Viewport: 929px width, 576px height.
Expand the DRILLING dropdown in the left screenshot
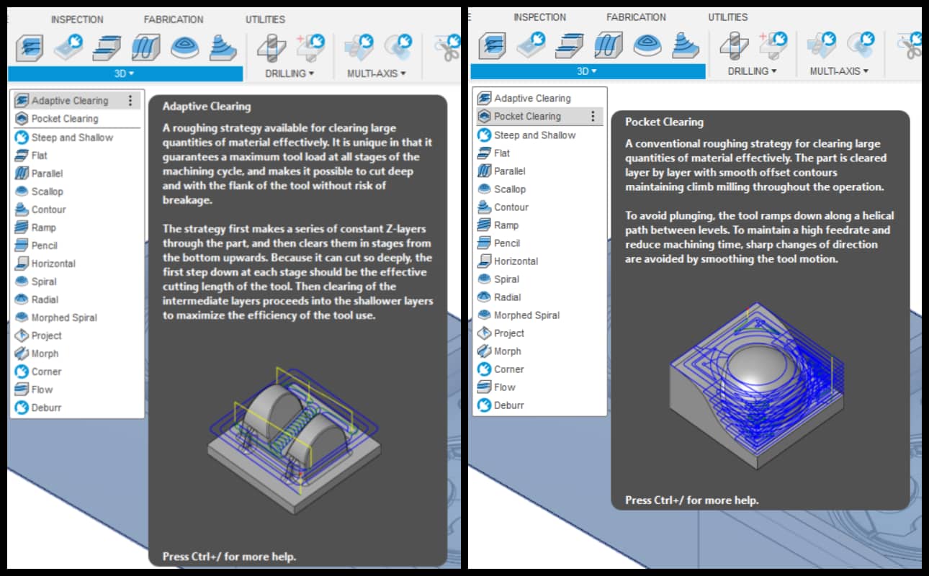(x=290, y=73)
